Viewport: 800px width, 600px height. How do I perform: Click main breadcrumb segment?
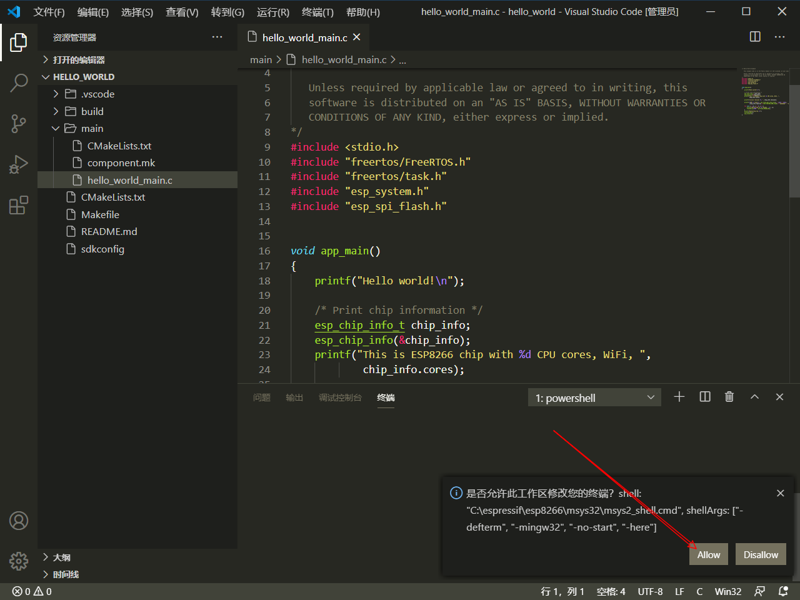click(x=261, y=59)
